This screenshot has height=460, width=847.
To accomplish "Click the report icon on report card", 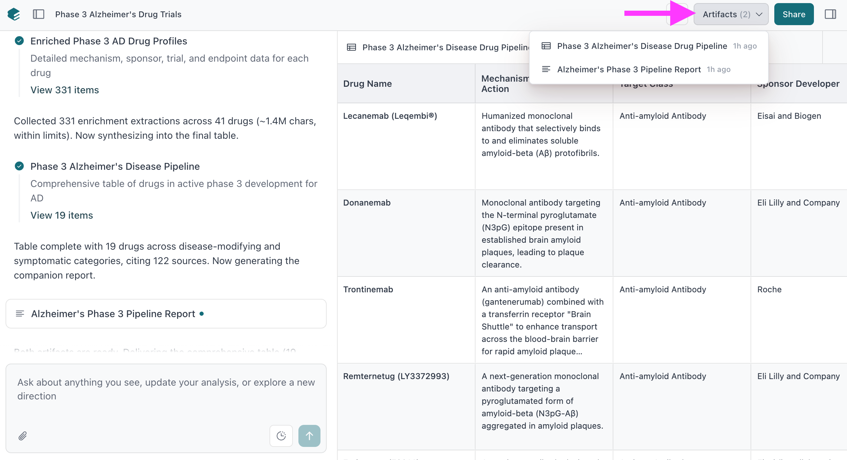I will (x=20, y=314).
